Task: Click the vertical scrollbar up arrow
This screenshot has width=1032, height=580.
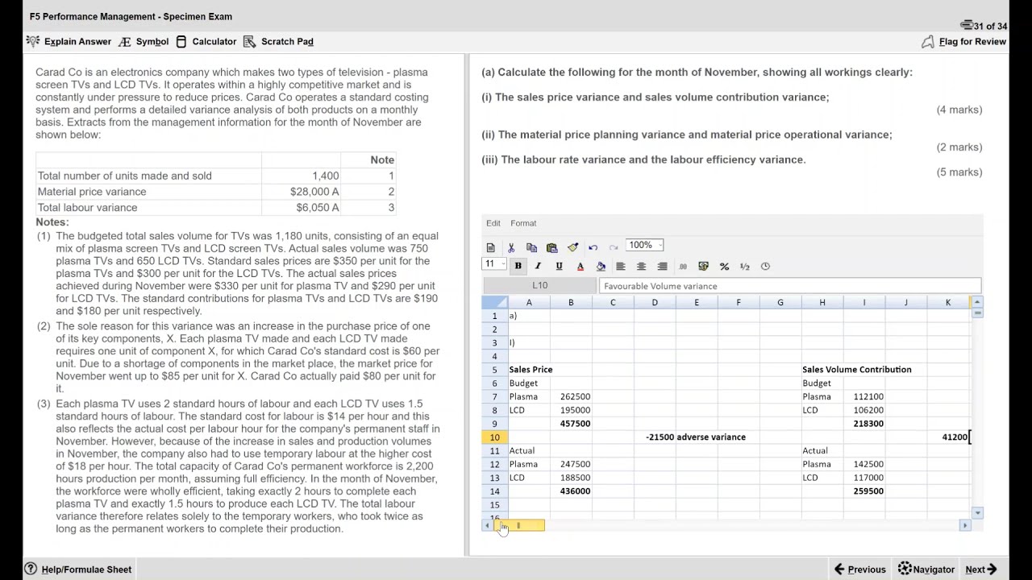Action: 977,302
